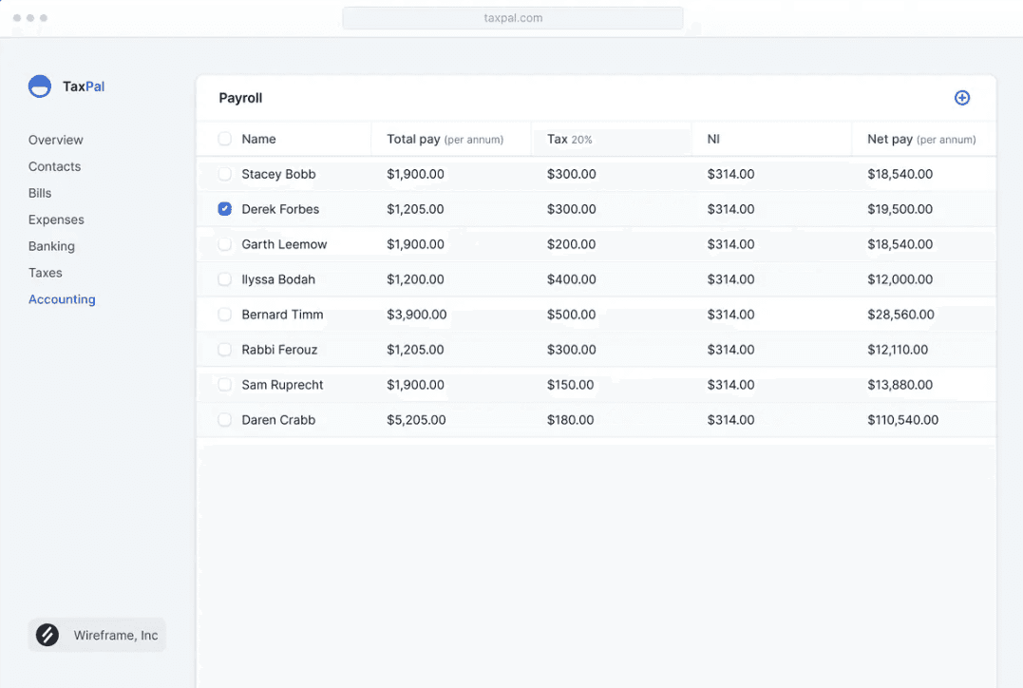Click the Wireframe, Inc company icon
1023x688 pixels.
(x=47, y=635)
